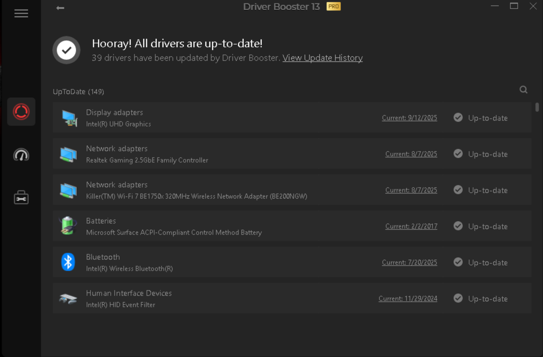Screen dimensions: 543x357
Task: Select Intel(R) HID Event Filter text
Action: click(x=120, y=305)
